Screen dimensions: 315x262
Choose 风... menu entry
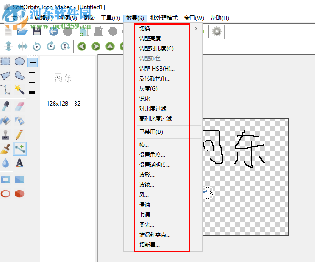point(163,195)
